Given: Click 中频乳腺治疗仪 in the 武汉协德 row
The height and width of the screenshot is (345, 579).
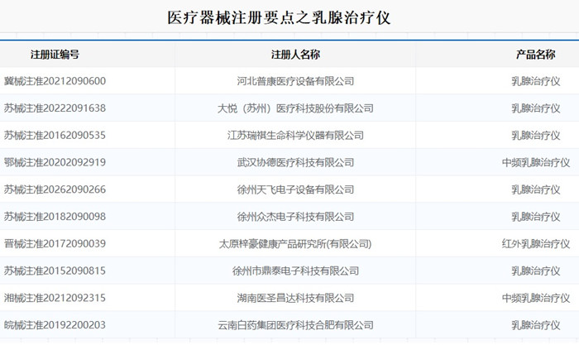Looking at the screenshot, I should 536,162.
